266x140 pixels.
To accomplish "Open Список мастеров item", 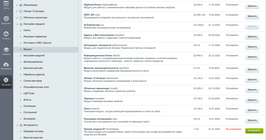I will pos(32,81).
